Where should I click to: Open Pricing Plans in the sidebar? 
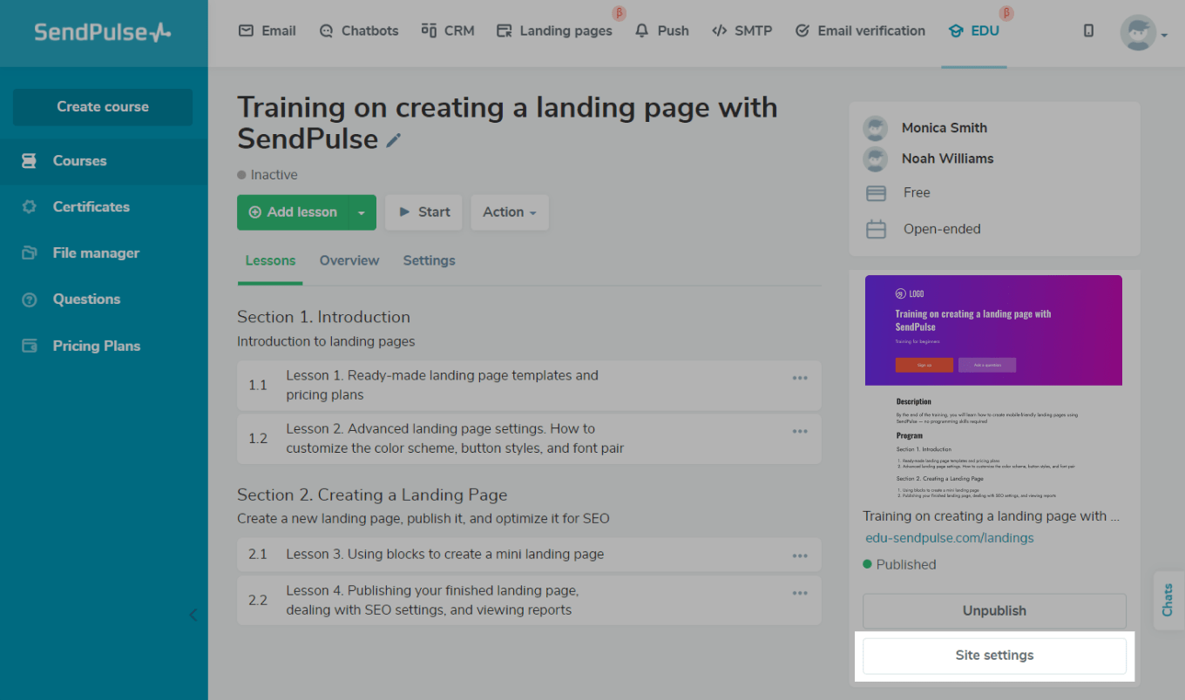(x=104, y=346)
